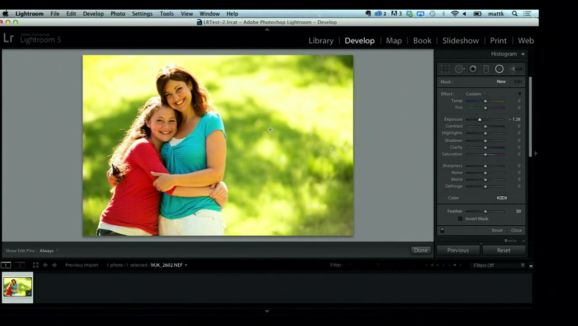Open the Show Edit Pins dropdown
Screen dimensions: 578x326
[x=49, y=251]
